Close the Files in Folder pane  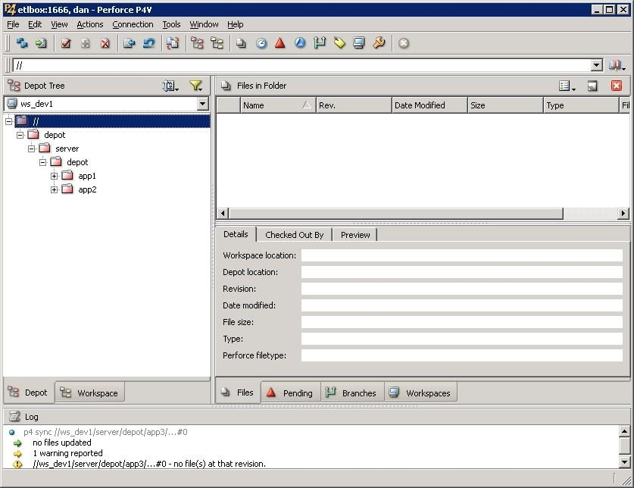click(x=617, y=86)
